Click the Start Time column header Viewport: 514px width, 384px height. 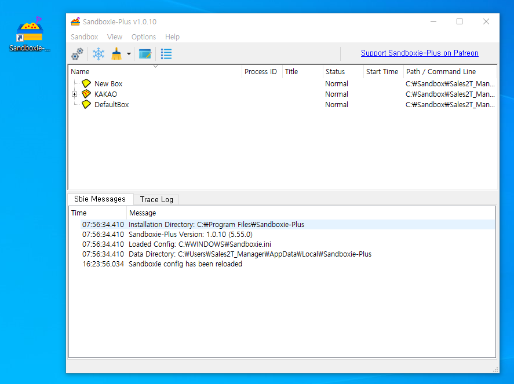click(x=383, y=71)
